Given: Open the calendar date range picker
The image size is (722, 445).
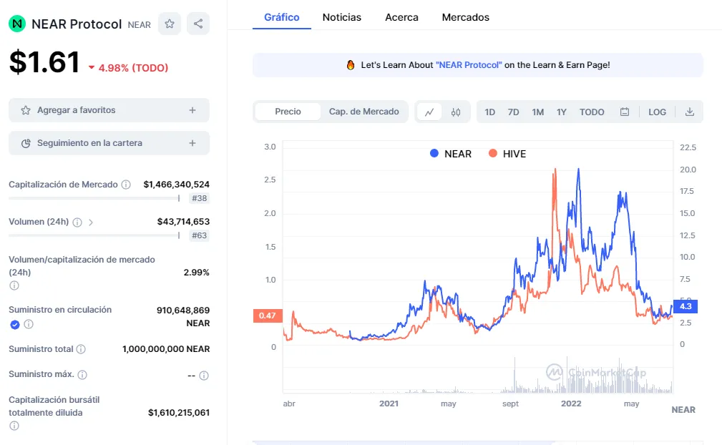Looking at the screenshot, I should coord(625,112).
